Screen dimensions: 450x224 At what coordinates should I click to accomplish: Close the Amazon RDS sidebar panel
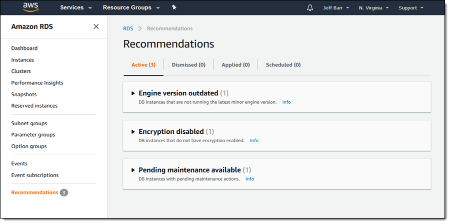click(x=96, y=26)
